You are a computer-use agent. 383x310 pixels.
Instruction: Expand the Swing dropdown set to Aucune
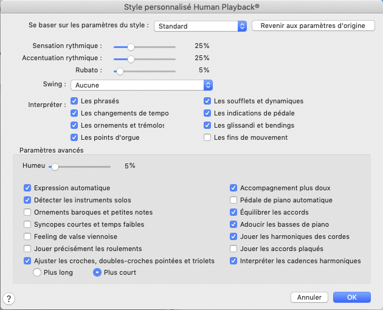click(x=141, y=85)
